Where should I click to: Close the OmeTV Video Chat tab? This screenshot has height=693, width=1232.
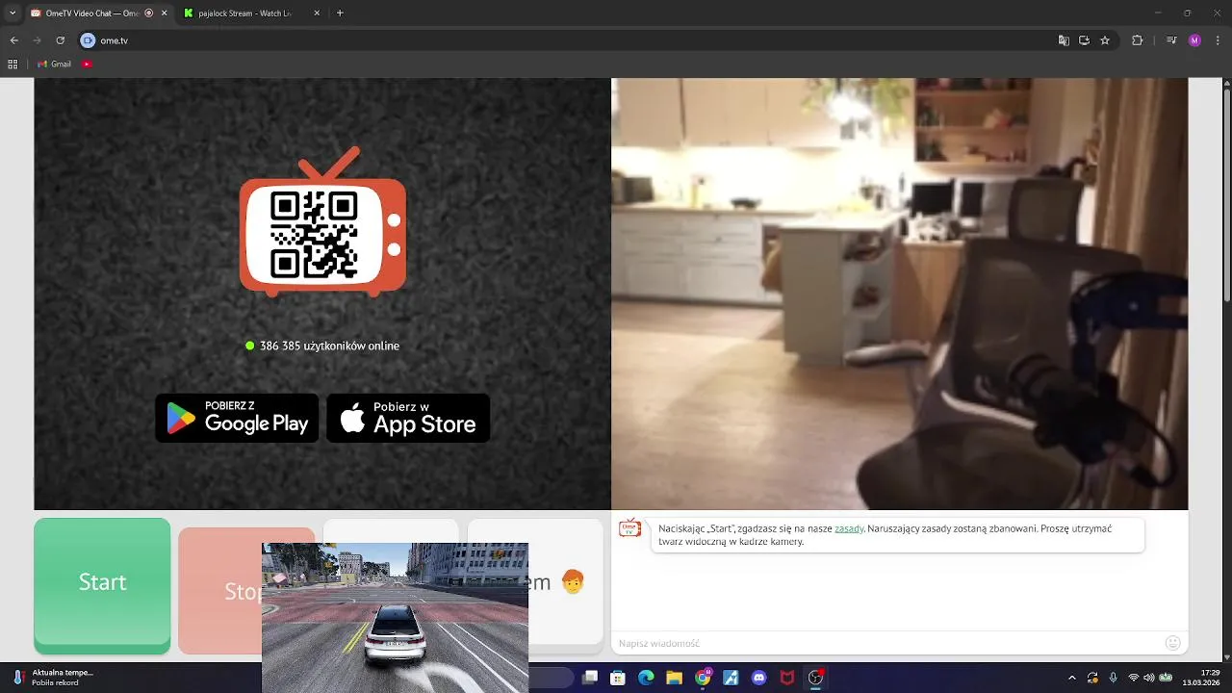(x=164, y=13)
